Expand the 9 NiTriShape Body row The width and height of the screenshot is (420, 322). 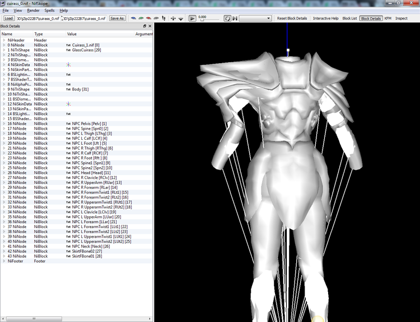[x=4, y=89]
